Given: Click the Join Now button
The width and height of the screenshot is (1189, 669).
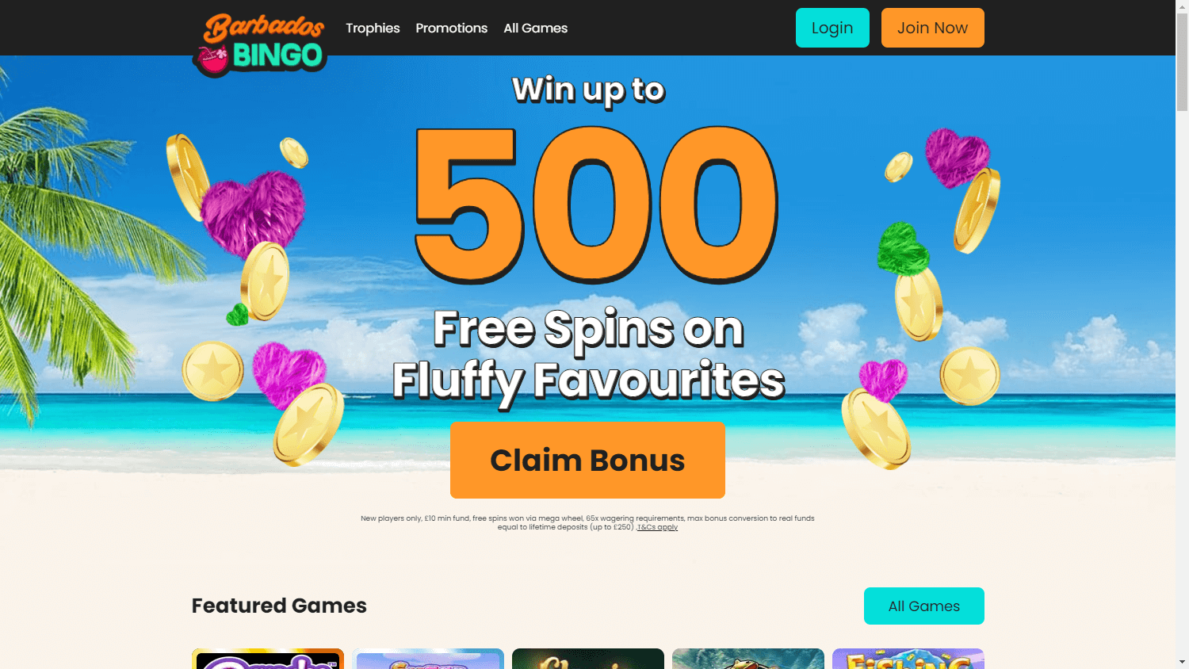Looking at the screenshot, I should click(x=933, y=28).
